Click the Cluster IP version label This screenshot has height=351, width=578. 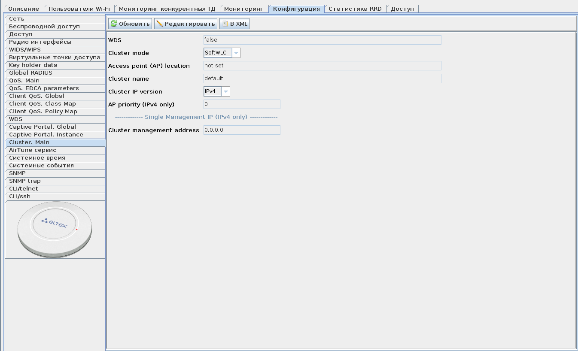pyautogui.click(x=135, y=92)
